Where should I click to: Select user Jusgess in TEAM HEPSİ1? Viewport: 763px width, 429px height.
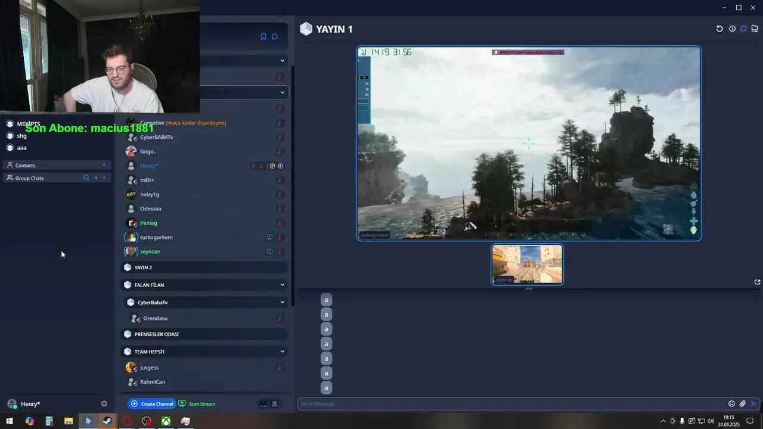pyautogui.click(x=149, y=368)
